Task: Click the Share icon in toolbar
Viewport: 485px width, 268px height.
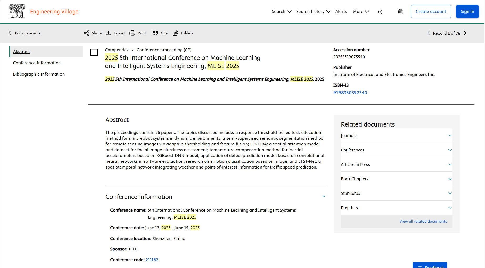Action: [86, 33]
